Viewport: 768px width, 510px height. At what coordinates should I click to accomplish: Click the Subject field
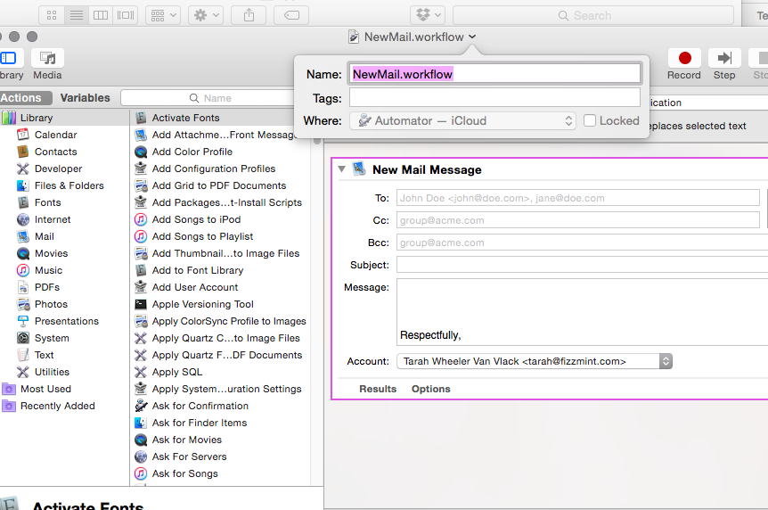point(583,265)
